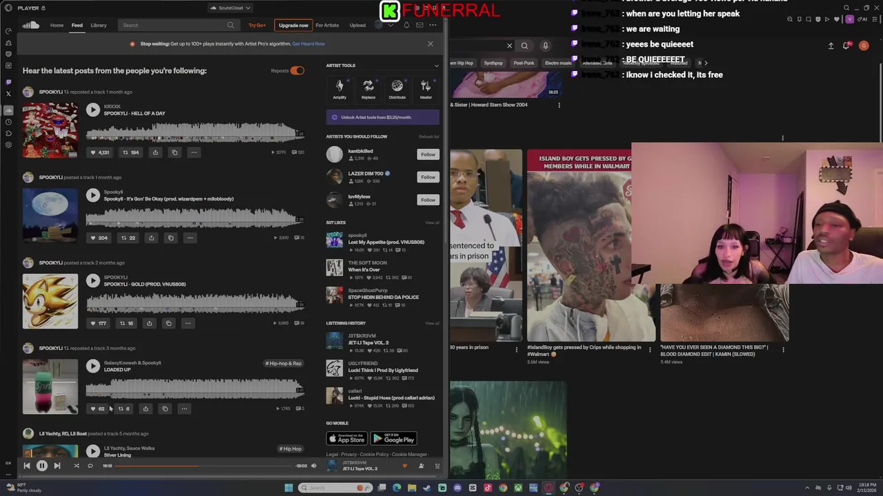Open SoundCloud notifications bell

point(406,25)
